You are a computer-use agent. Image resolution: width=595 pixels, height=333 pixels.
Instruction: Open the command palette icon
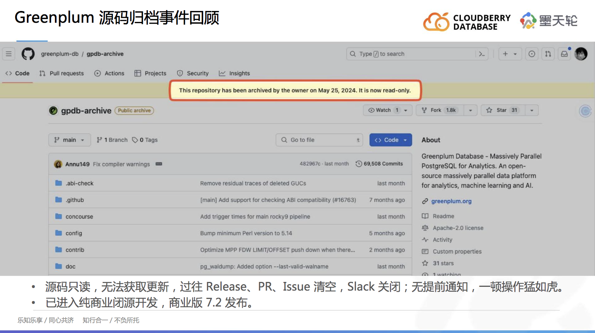(x=482, y=54)
